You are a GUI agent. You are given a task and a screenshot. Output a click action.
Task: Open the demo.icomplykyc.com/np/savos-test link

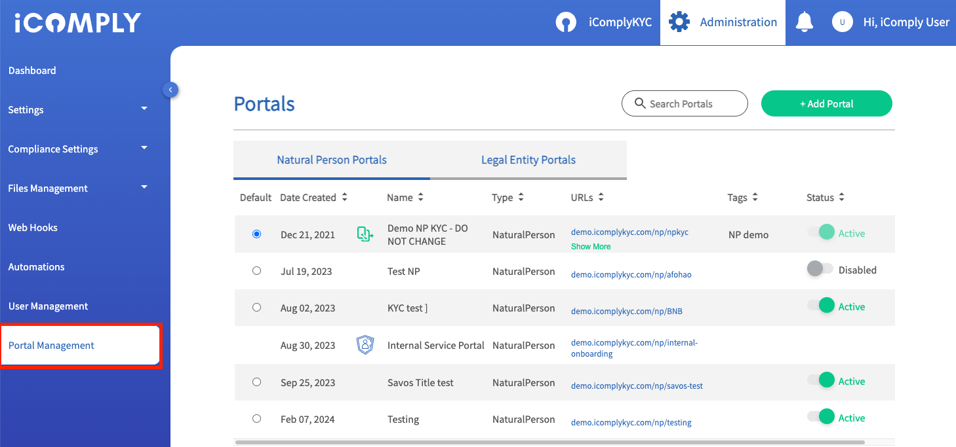pos(637,386)
